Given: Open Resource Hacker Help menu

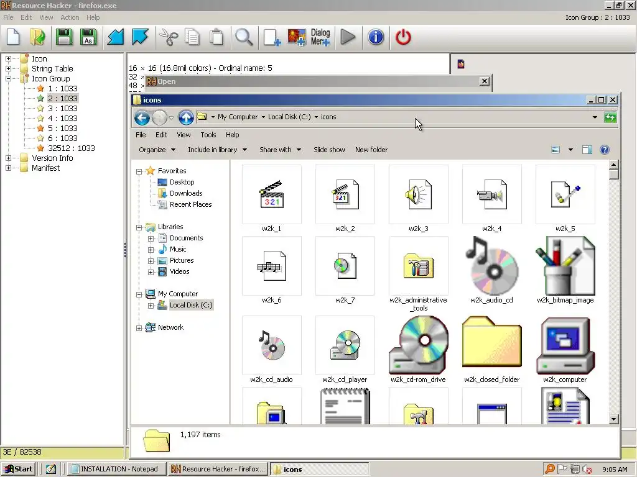Looking at the screenshot, I should 93,17.
